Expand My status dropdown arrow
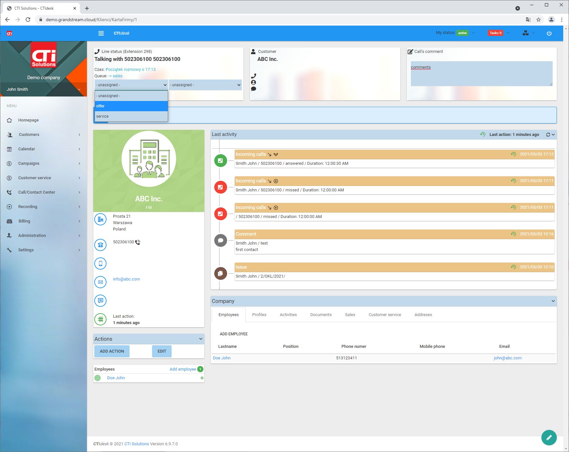The width and height of the screenshot is (569, 452). click(x=473, y=33)
